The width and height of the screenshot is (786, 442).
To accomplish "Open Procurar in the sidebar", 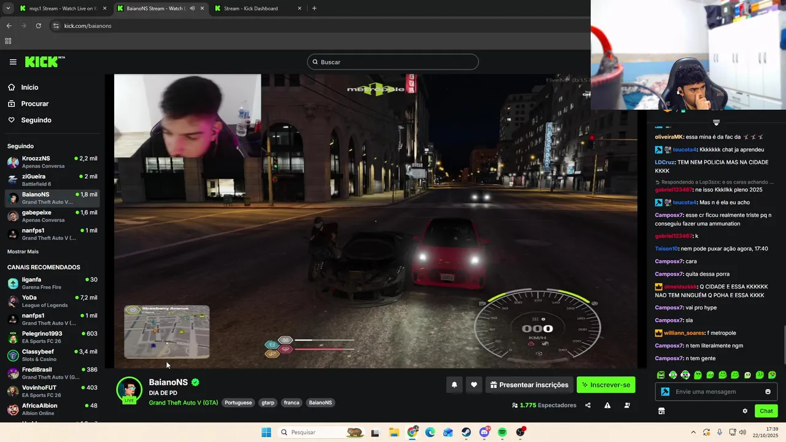I will point(34,104).
